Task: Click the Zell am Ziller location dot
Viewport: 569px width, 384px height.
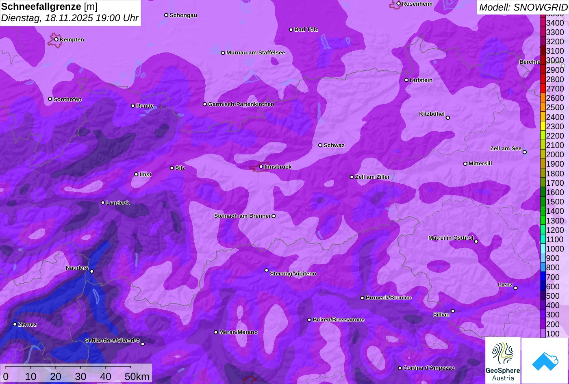Action: (352, 177)
